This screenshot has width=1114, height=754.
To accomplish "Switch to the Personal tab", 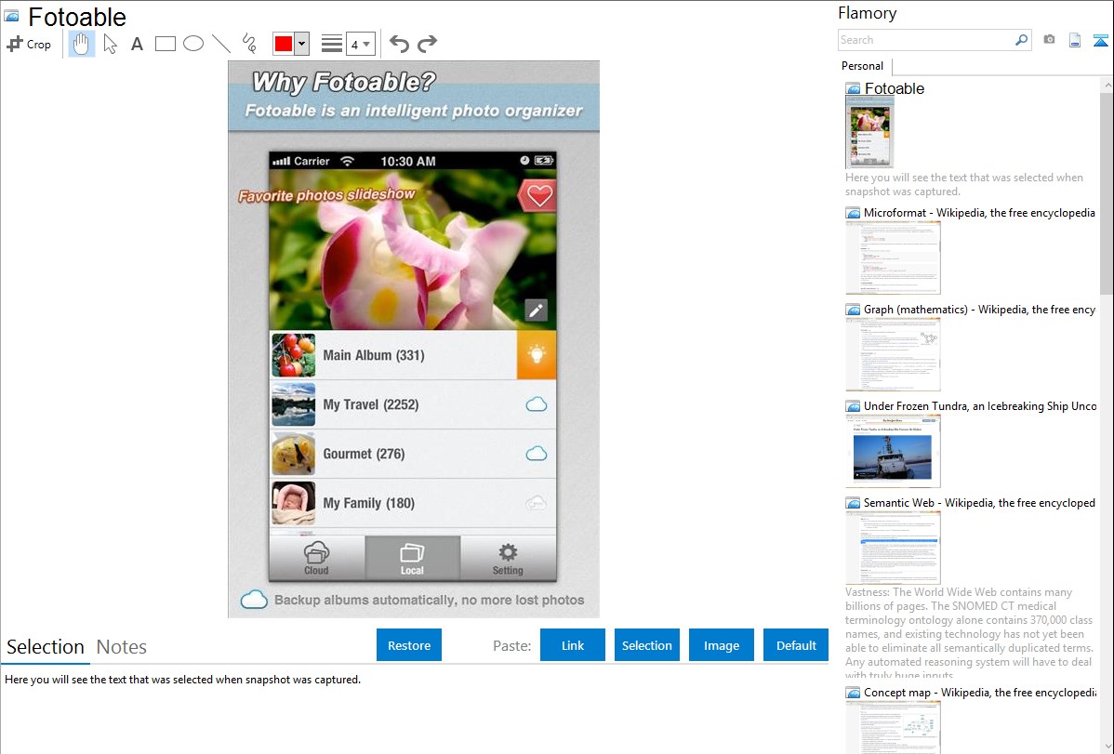I will (x=862, y=65).
